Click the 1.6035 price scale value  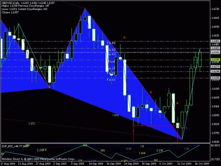coord(215,98)
